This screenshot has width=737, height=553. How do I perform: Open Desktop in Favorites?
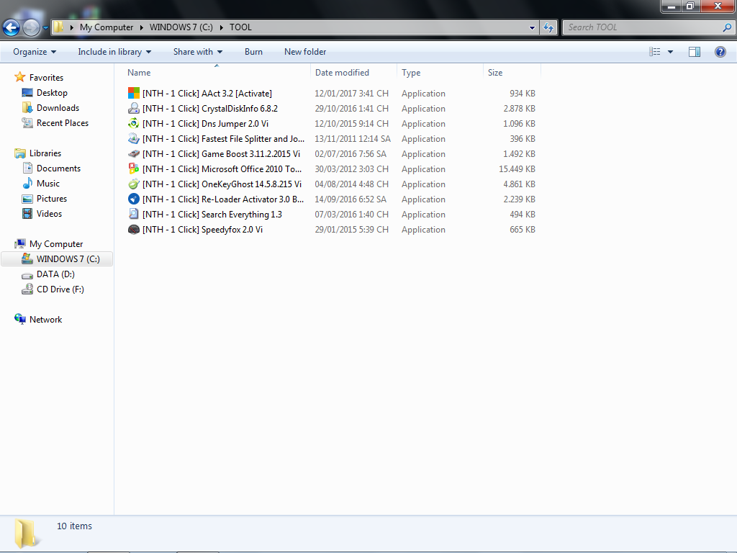click(52, 93)
